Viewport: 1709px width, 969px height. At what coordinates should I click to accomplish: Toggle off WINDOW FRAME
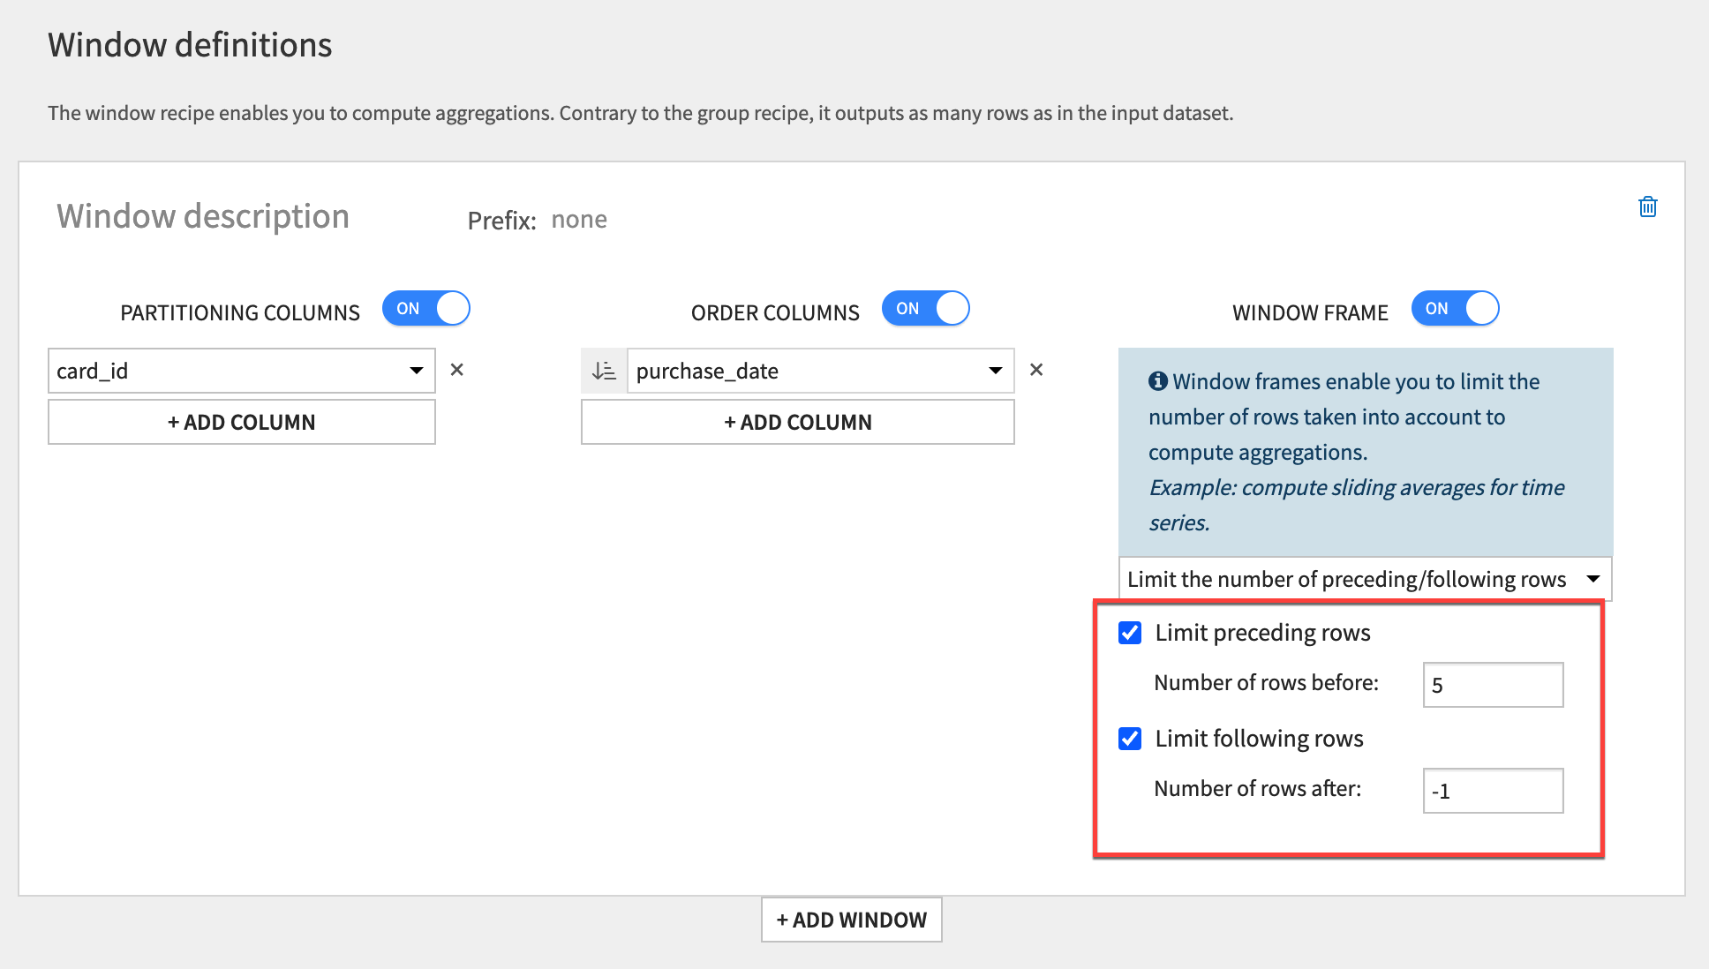(x=1455, y=308)
